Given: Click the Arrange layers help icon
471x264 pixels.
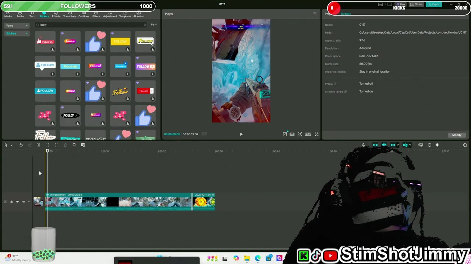Looking at the screenshot, I should pos(345,92).
